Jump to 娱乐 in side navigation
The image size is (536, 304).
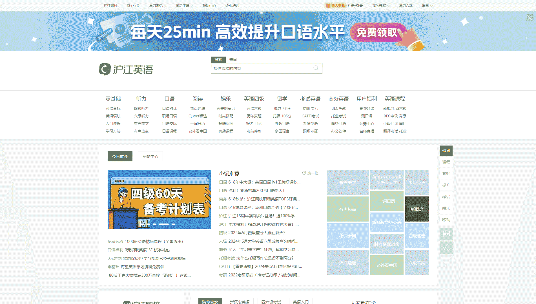pyautogui.click(x=446, y=208)
